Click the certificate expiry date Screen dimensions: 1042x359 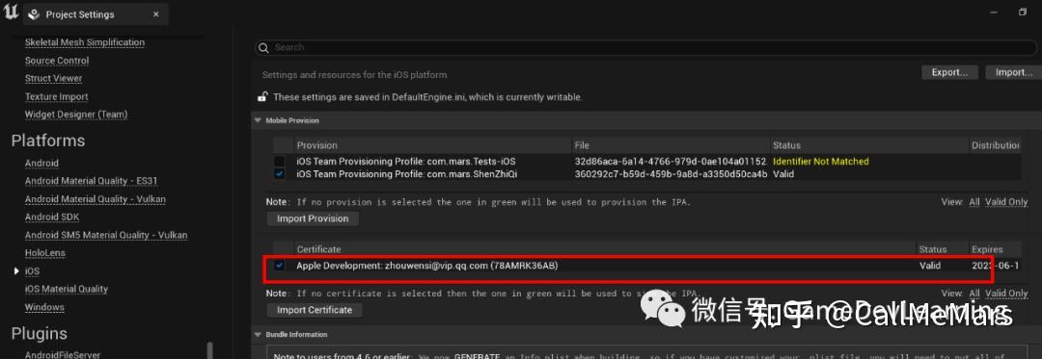pos(995,266)
